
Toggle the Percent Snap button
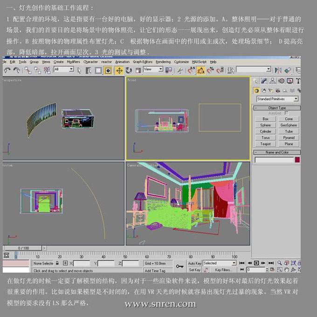210,70
